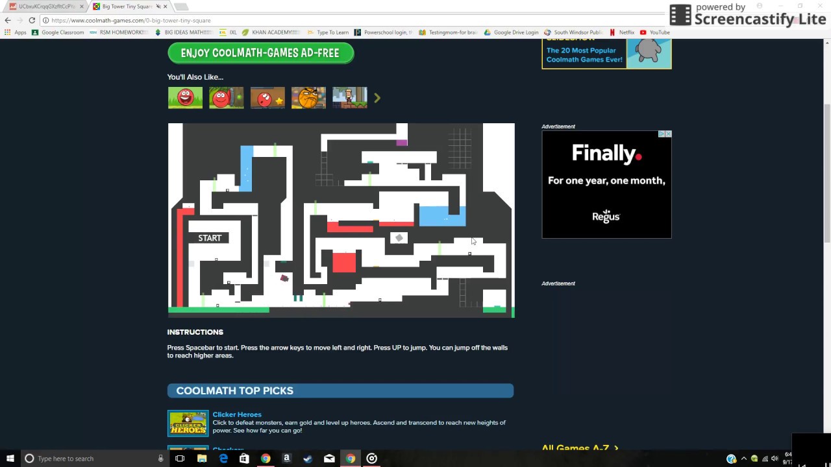Open the All Games A-Z link

click(x=580, y=448)
